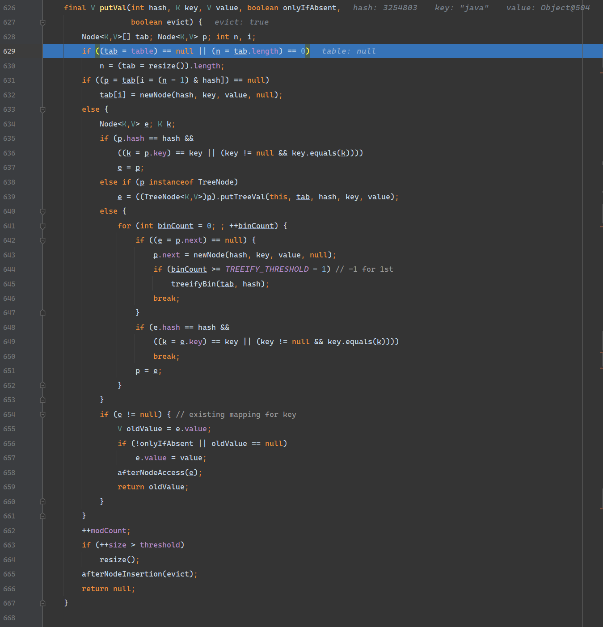
Task: Click the instanceof keyword
Action: coord(171,182)
